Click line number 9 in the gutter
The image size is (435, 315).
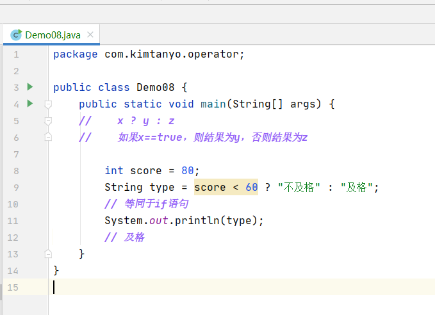[17, 188]
